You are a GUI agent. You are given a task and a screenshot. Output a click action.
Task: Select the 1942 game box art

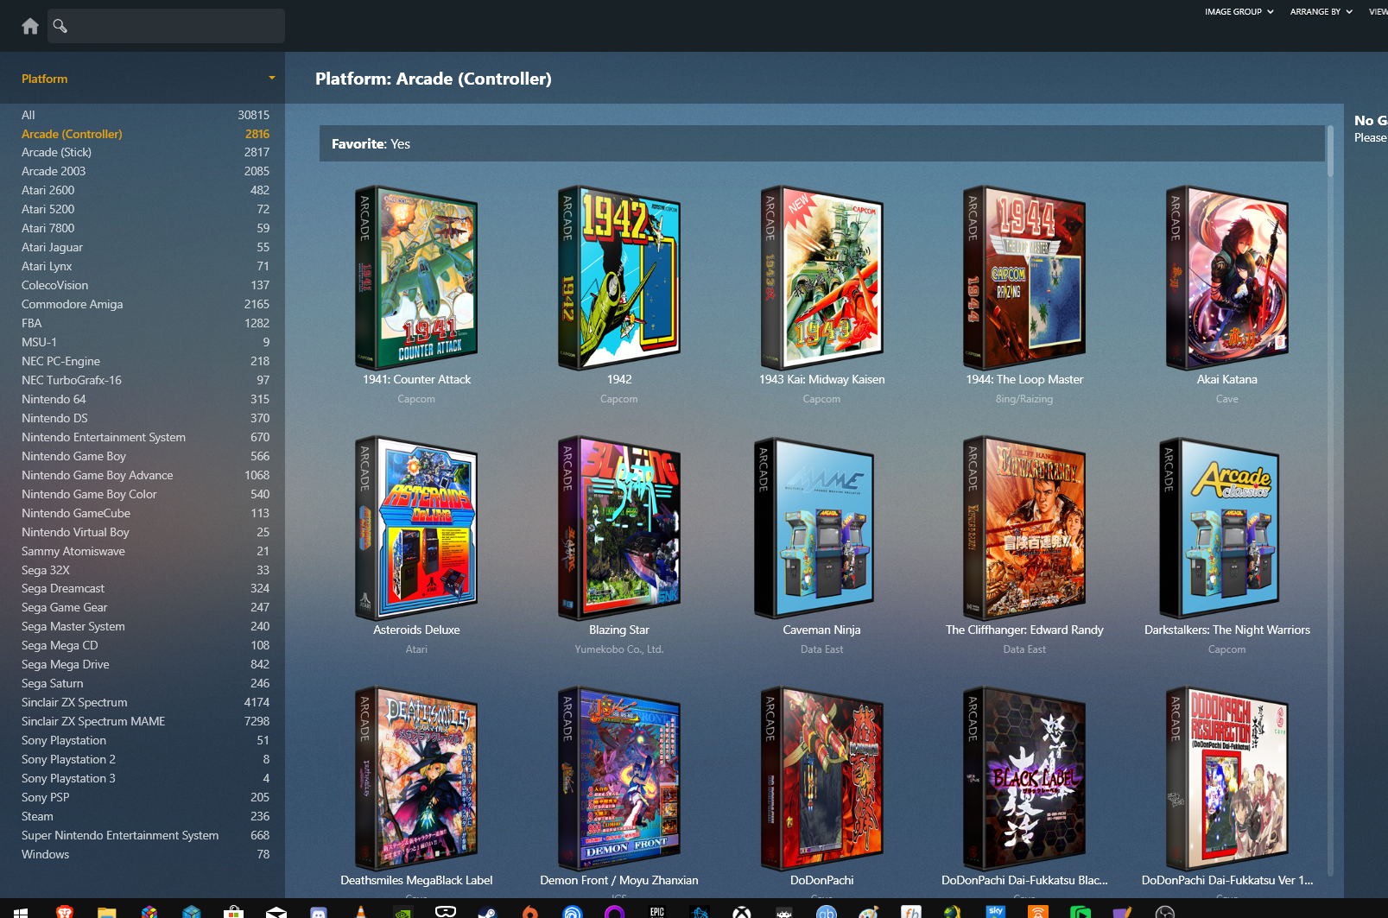(x=619, y=278)
